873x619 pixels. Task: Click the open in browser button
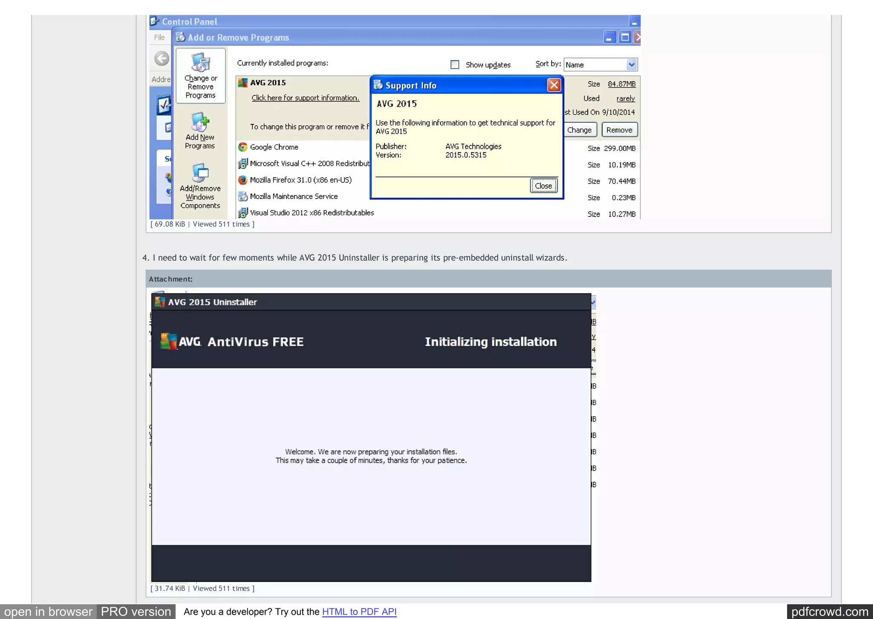tap(48, 612)
